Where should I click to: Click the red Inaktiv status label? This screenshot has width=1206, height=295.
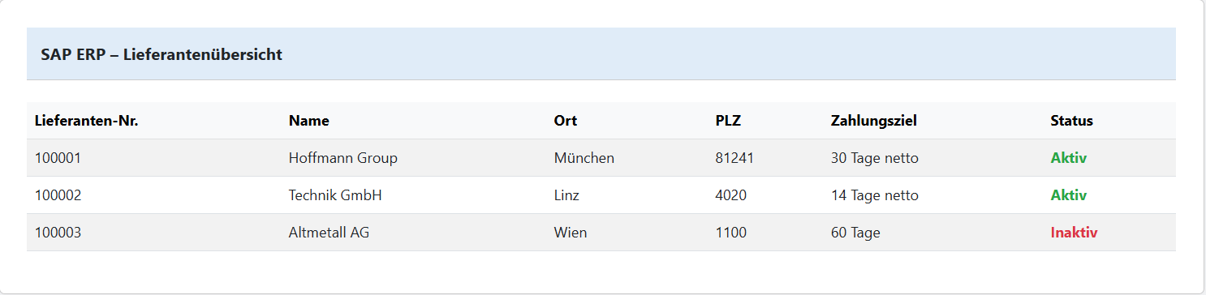(x=1074, y=233)
